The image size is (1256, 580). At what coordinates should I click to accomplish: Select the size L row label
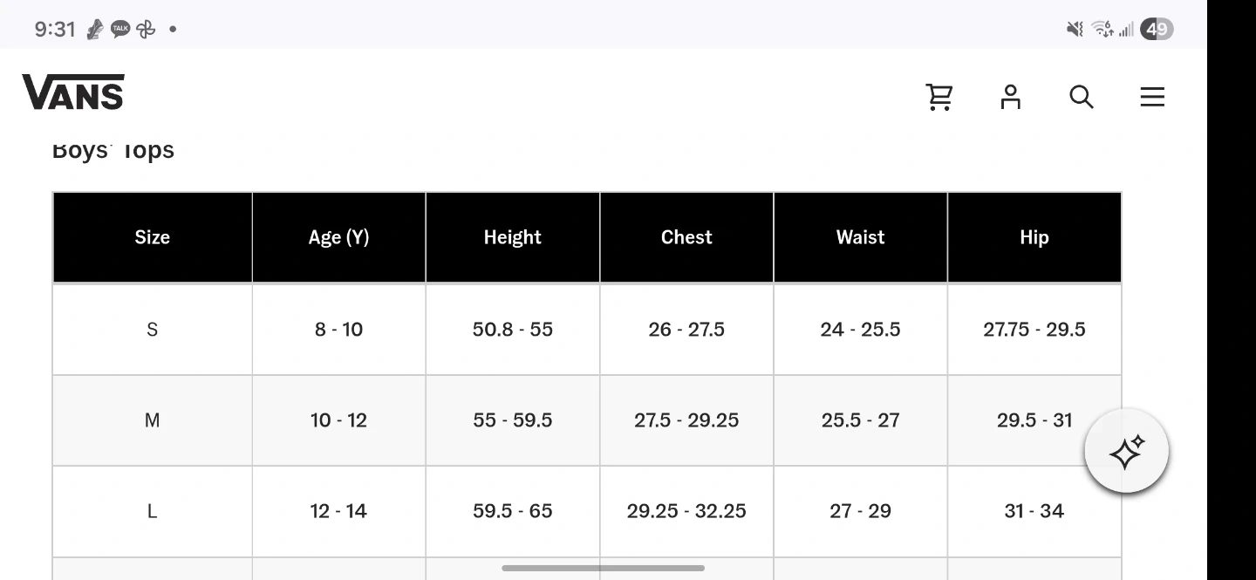click(x=152, y=511)
